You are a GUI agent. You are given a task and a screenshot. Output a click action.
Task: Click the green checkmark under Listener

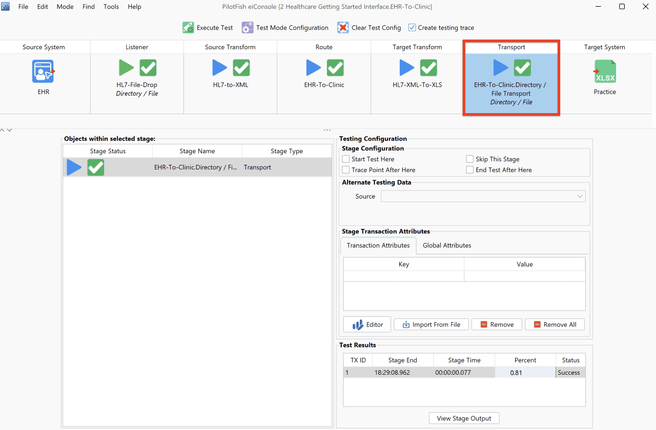(x=148, y=68)
